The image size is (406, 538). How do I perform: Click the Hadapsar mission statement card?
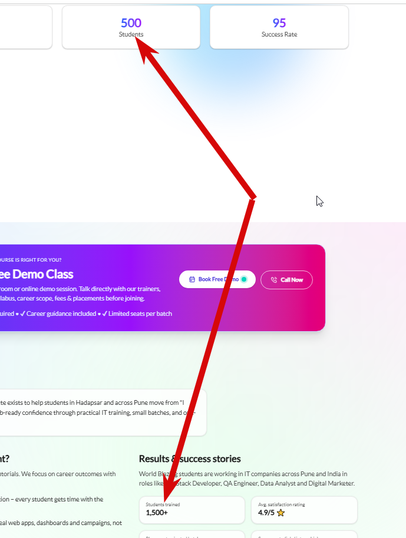(103, 412)
